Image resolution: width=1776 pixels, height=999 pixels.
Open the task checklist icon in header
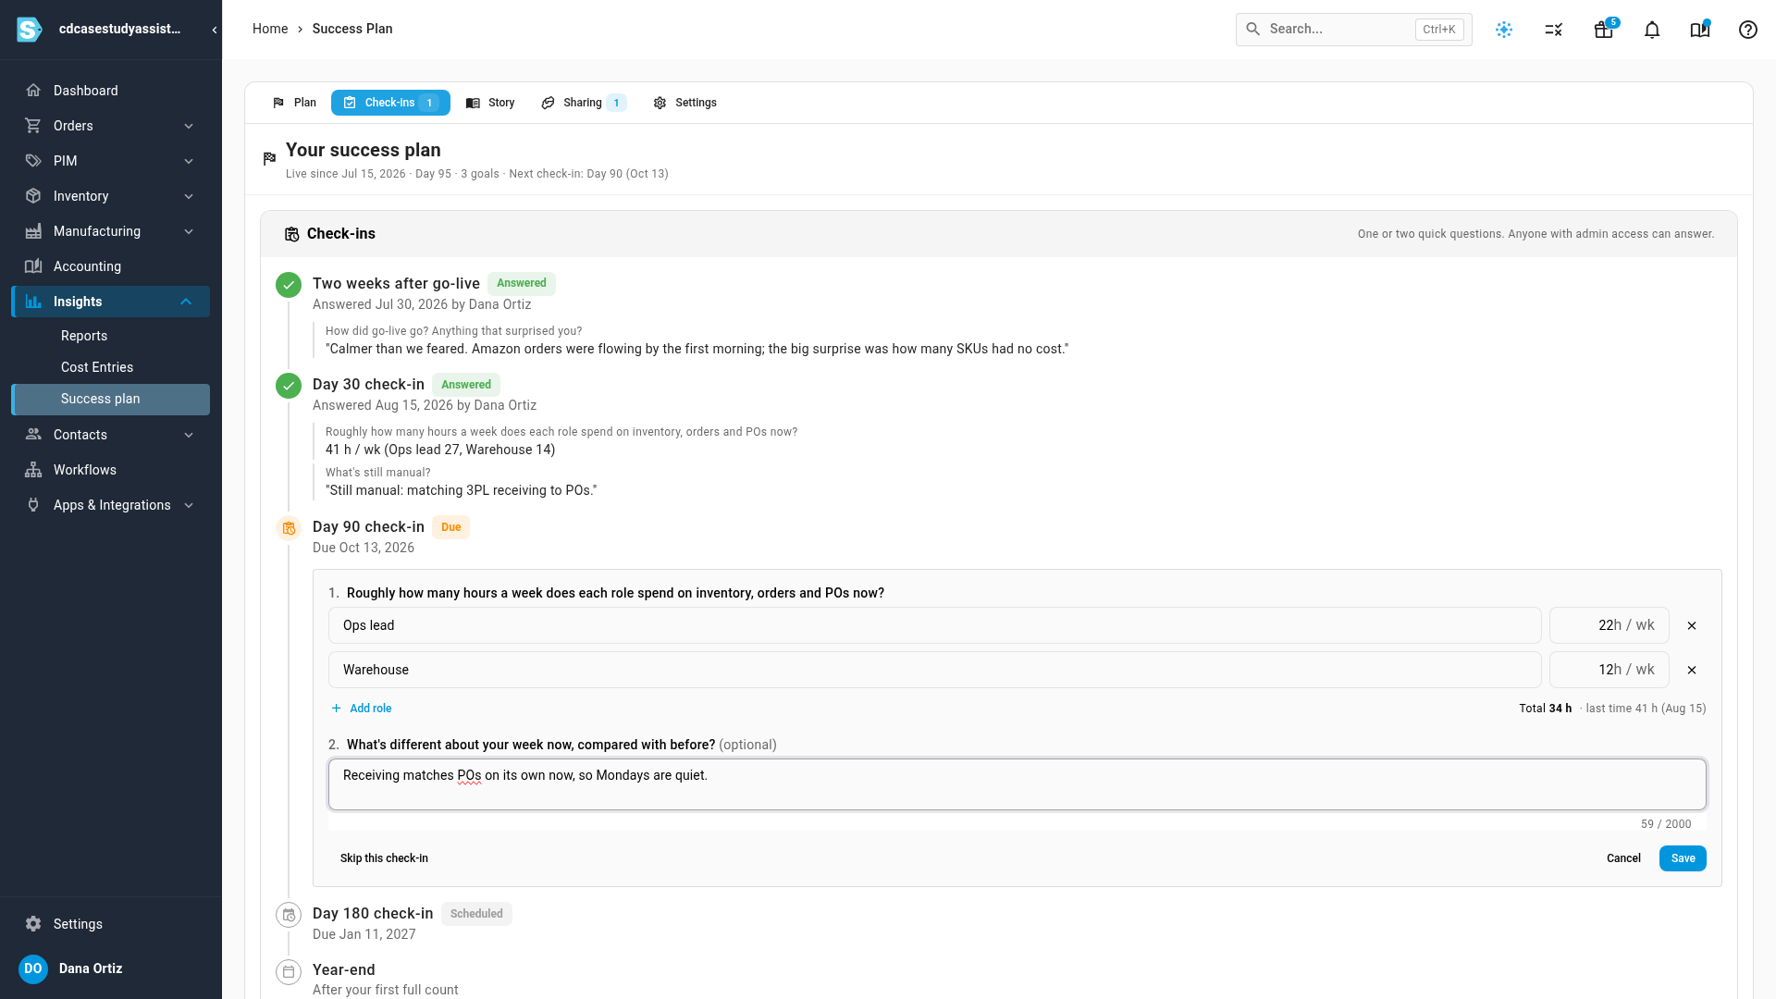pos(1554,30)
